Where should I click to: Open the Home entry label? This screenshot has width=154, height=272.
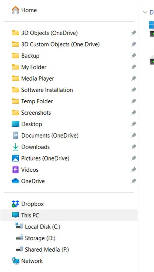coord(29,10)
